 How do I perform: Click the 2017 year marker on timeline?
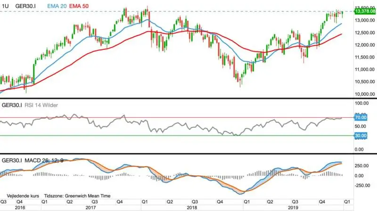pos(90,208)
